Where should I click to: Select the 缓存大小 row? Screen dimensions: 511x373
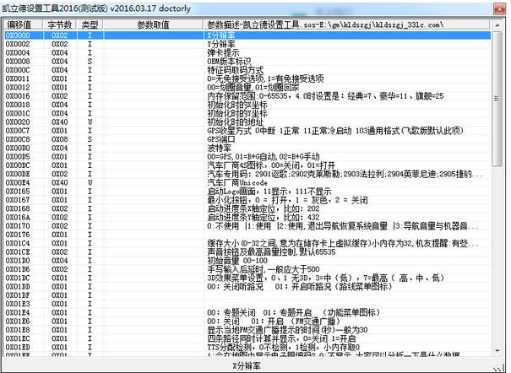click(x=247, y=243)
